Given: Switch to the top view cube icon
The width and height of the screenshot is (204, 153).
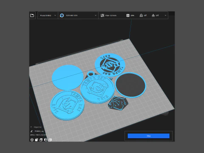Looking at the screenshot, I should [41, 140].
